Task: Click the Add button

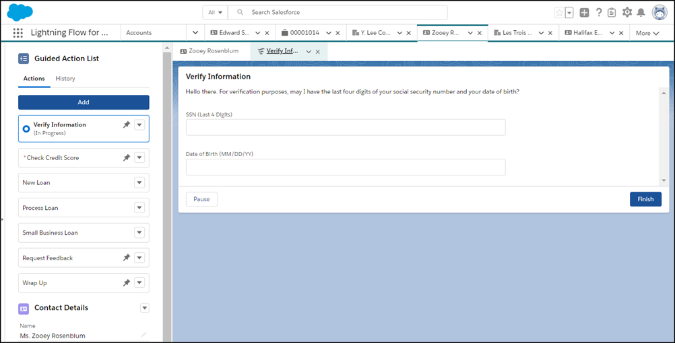Action: tap(84, 102)
